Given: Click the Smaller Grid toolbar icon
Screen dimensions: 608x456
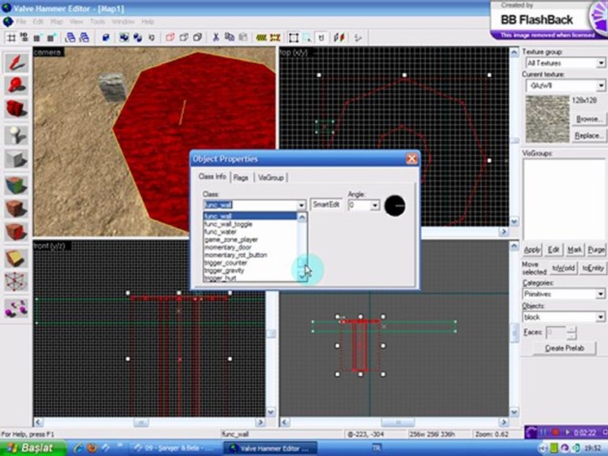Looking at the screenshot, I should [37, 37].
